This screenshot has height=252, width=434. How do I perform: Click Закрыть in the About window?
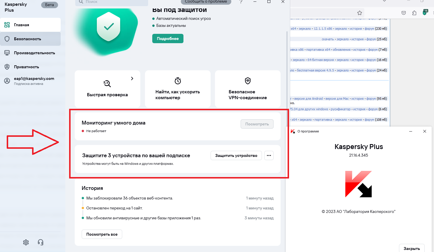coord(412,248)
